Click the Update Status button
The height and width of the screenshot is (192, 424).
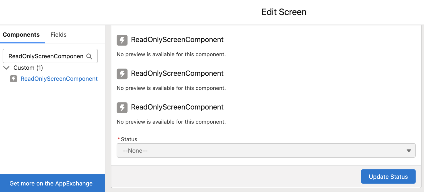coord(388,176)
